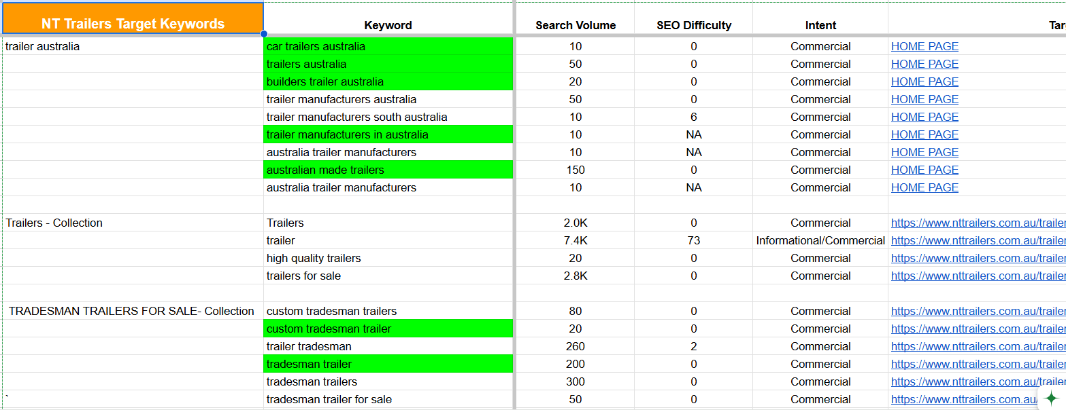Select the 'trailer manufacturers australia' keyword cell

coord(388,99)
